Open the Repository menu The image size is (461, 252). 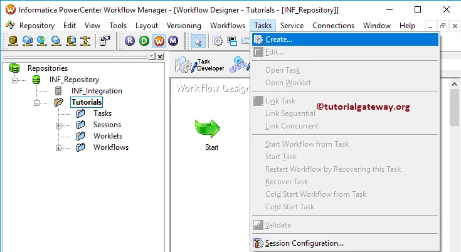click(37, 26)
